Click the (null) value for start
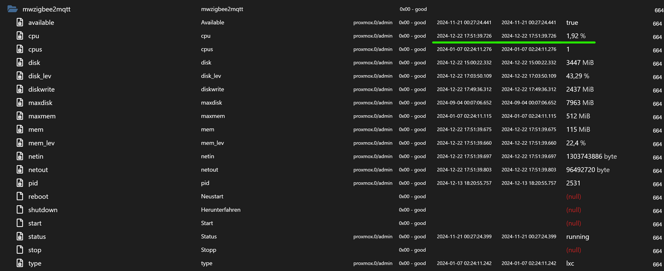 pyautogui.click(x=573, y=223)
